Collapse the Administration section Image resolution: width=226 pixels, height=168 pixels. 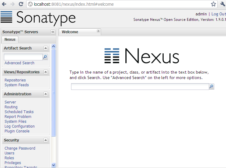point(46,94)
